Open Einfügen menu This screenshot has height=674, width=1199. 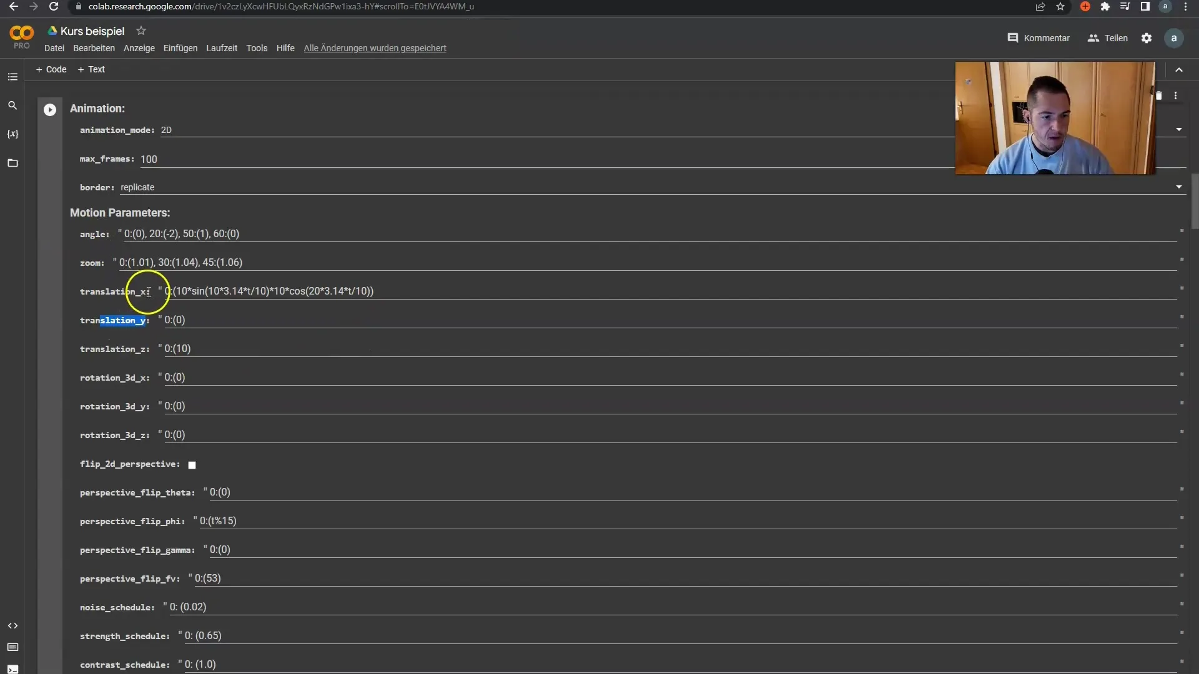pyautogui.click(x=180, y=48)
